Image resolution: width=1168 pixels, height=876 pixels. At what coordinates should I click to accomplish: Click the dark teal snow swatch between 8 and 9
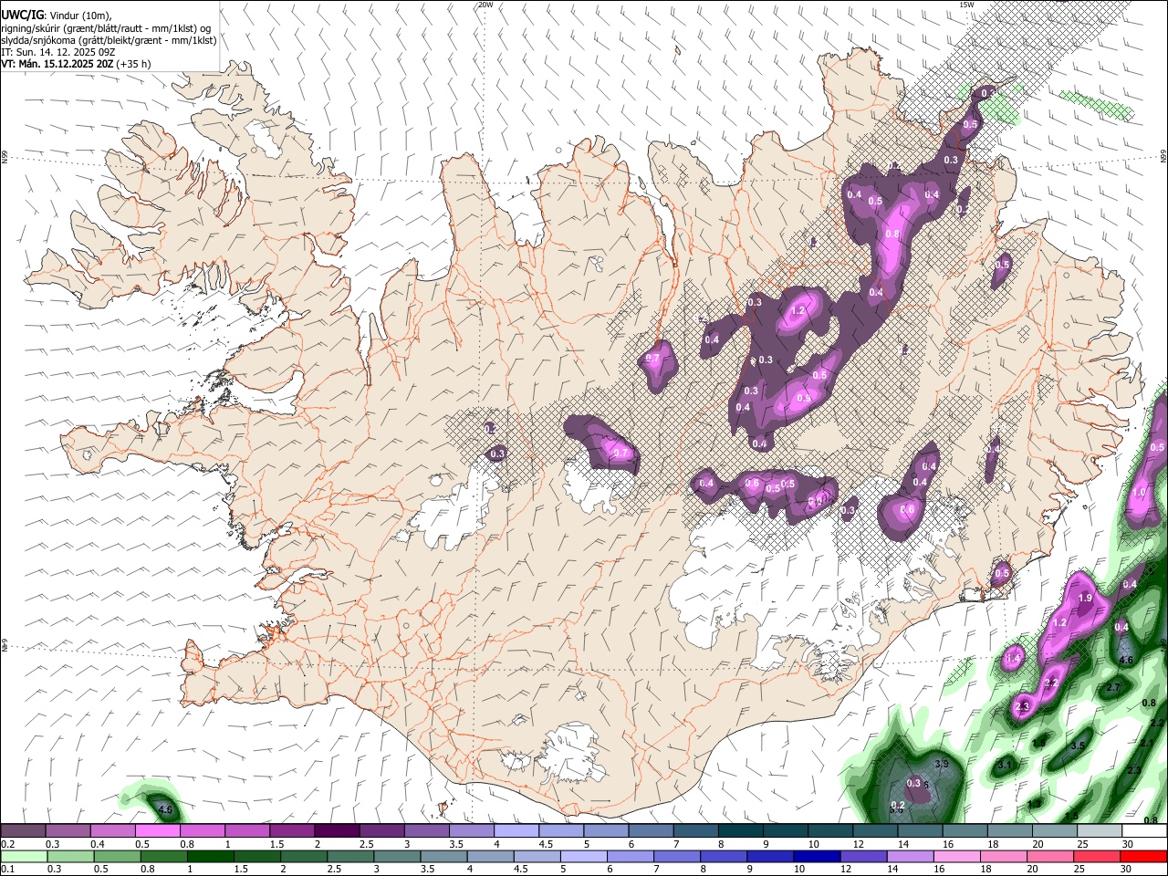(741, 831)
